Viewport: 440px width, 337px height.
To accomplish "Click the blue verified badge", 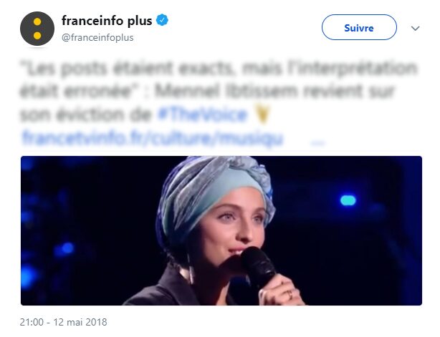I will point(162,21).
